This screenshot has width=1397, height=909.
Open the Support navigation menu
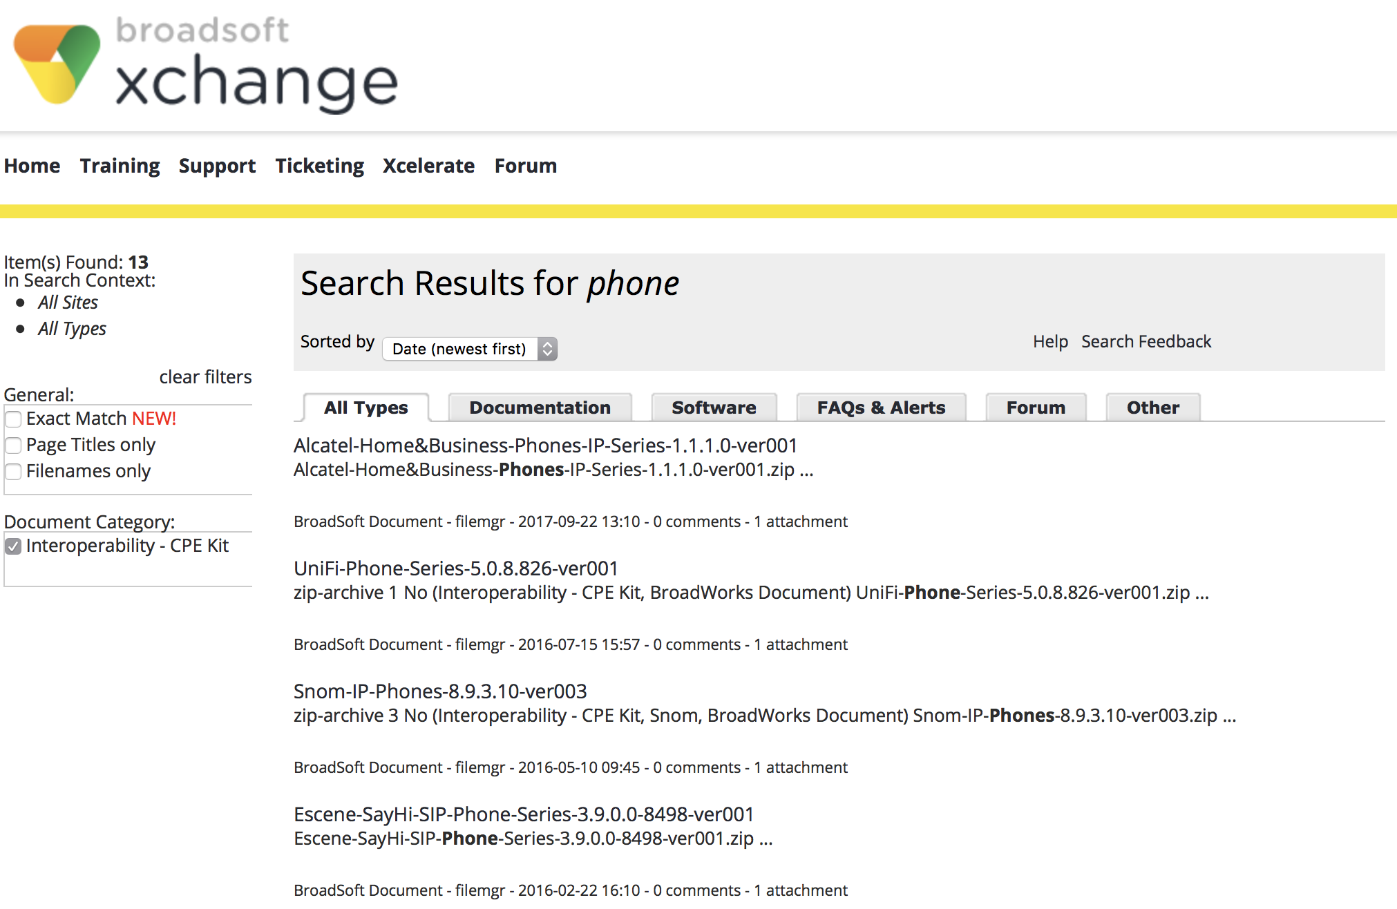pyautogui.click(x=217, y=166)
